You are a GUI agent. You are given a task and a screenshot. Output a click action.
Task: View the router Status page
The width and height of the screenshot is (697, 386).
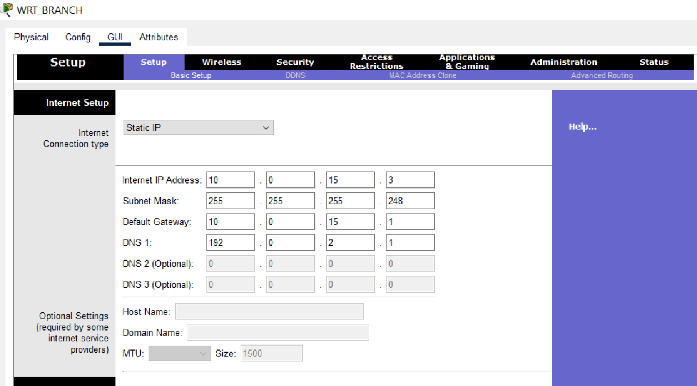tap(653, 62)
